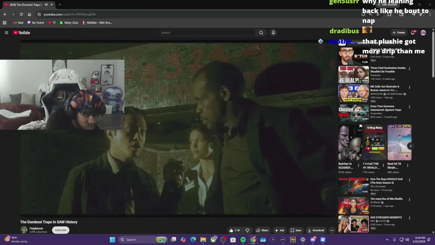Close the Dumbest Traps YouTube tab

52,5
